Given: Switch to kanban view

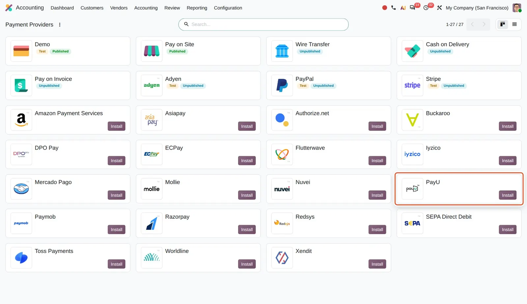Looking at the screenshot, I should point(503,24).
